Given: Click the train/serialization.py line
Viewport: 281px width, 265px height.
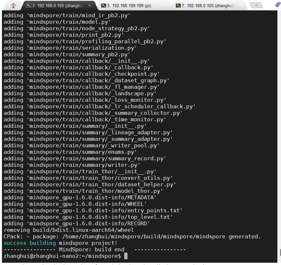Looking at the screenshot, I should pyautogui.click(x=70, y=48).
